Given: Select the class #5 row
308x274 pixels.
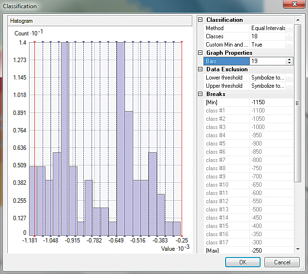Looking at the screenshot, I should [x=248, y=144].
